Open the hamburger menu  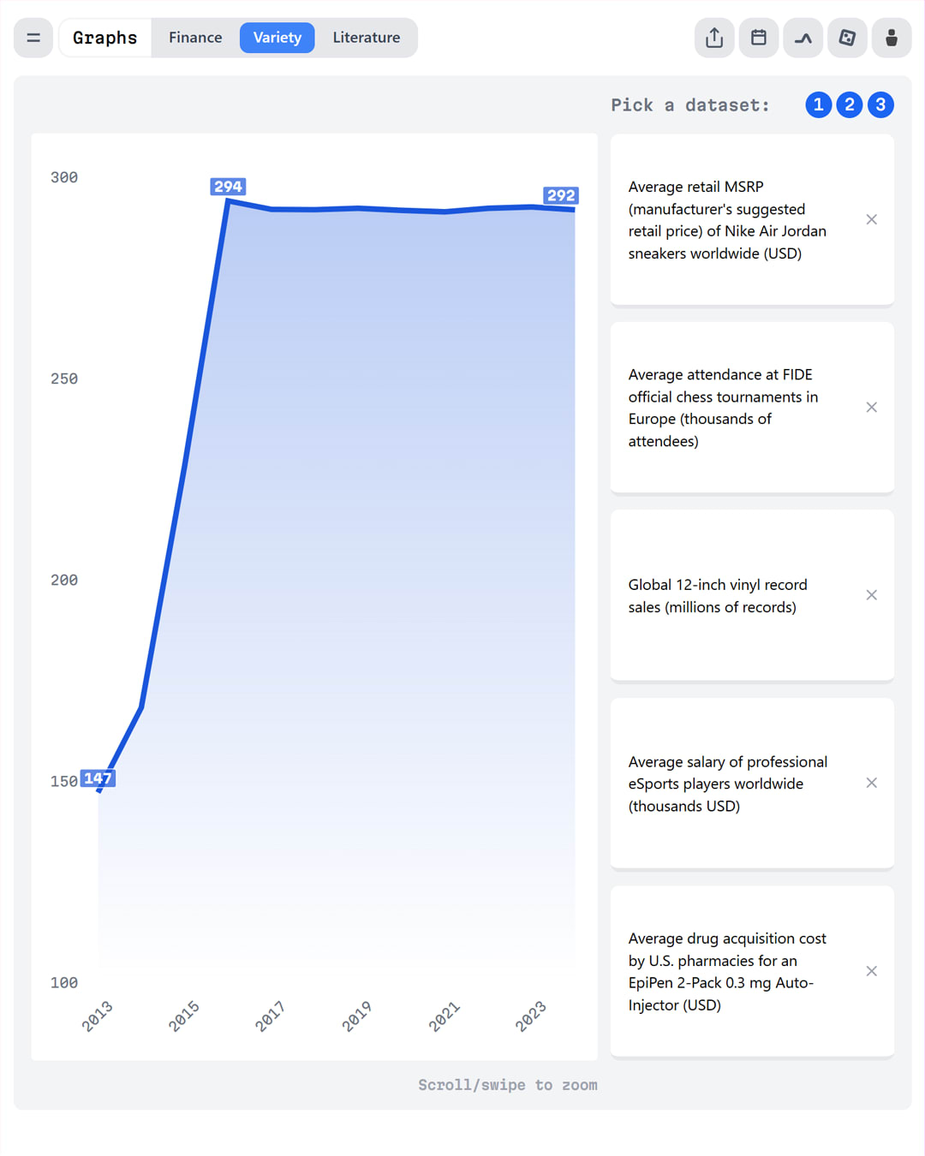[x=33, y=38]
